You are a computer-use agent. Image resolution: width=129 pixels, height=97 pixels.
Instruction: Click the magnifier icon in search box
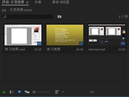[x=5, y=17]
